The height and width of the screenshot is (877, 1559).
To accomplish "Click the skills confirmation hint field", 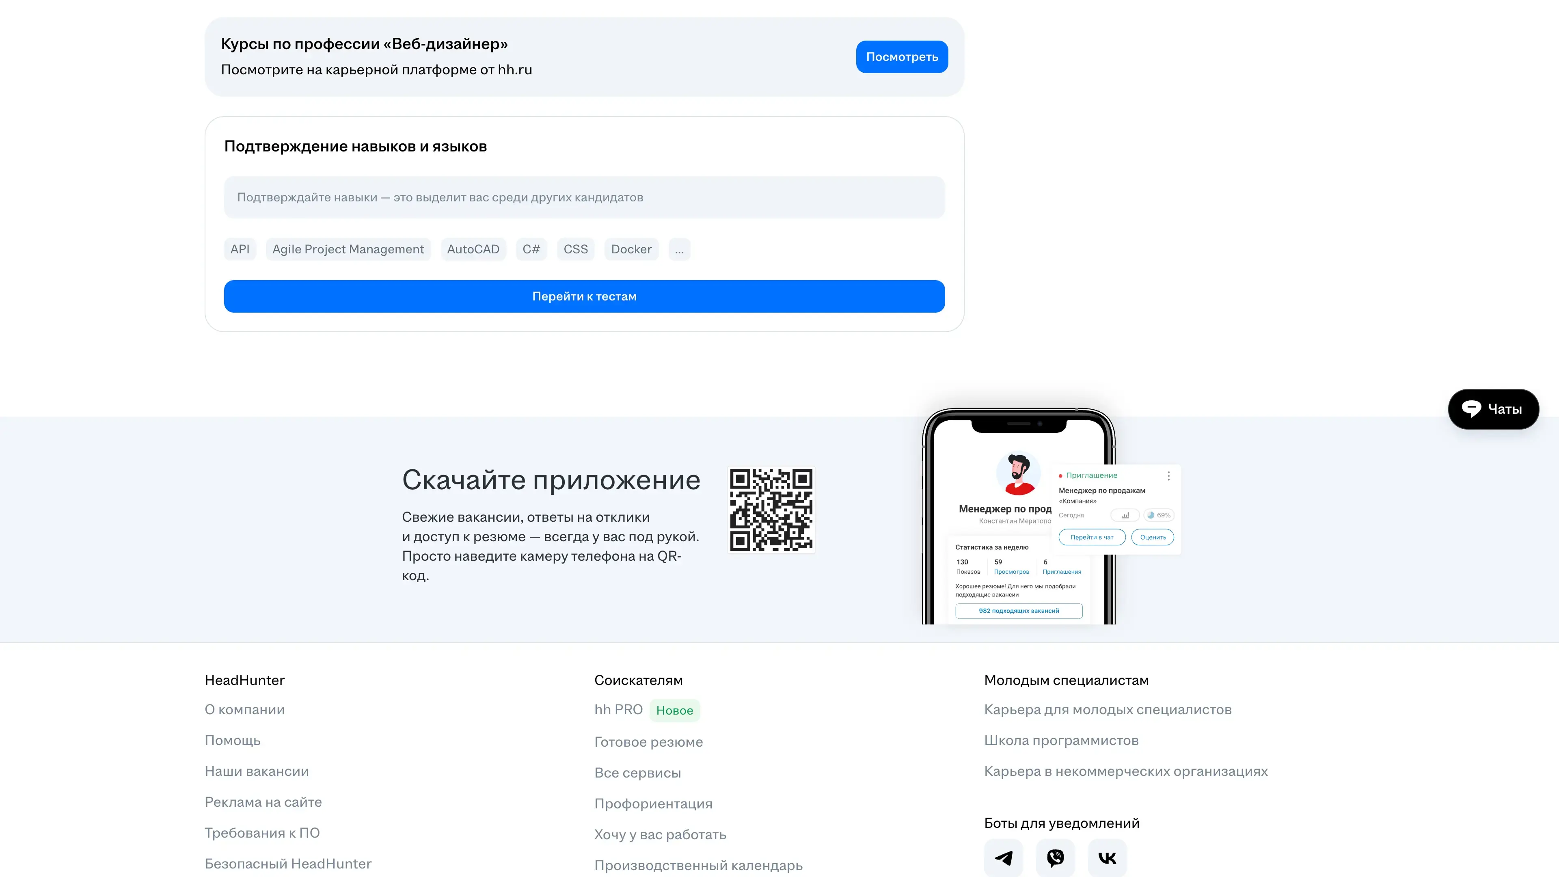I will coord(584,197).
